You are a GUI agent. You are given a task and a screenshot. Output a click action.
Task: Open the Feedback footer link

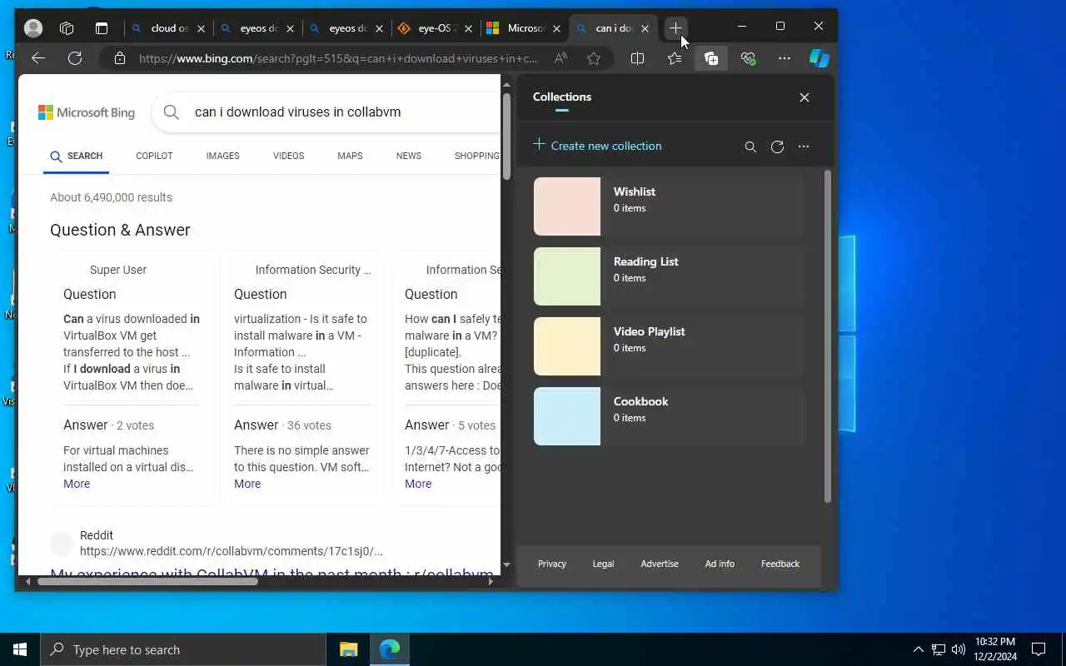780,564
